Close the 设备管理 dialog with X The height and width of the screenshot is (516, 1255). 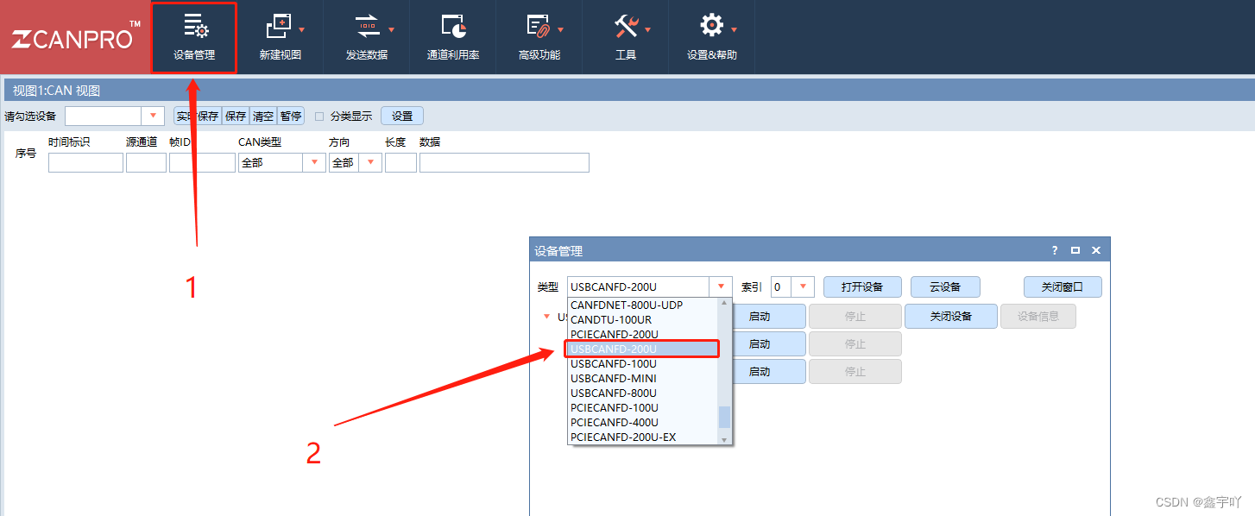(1096, 250)
